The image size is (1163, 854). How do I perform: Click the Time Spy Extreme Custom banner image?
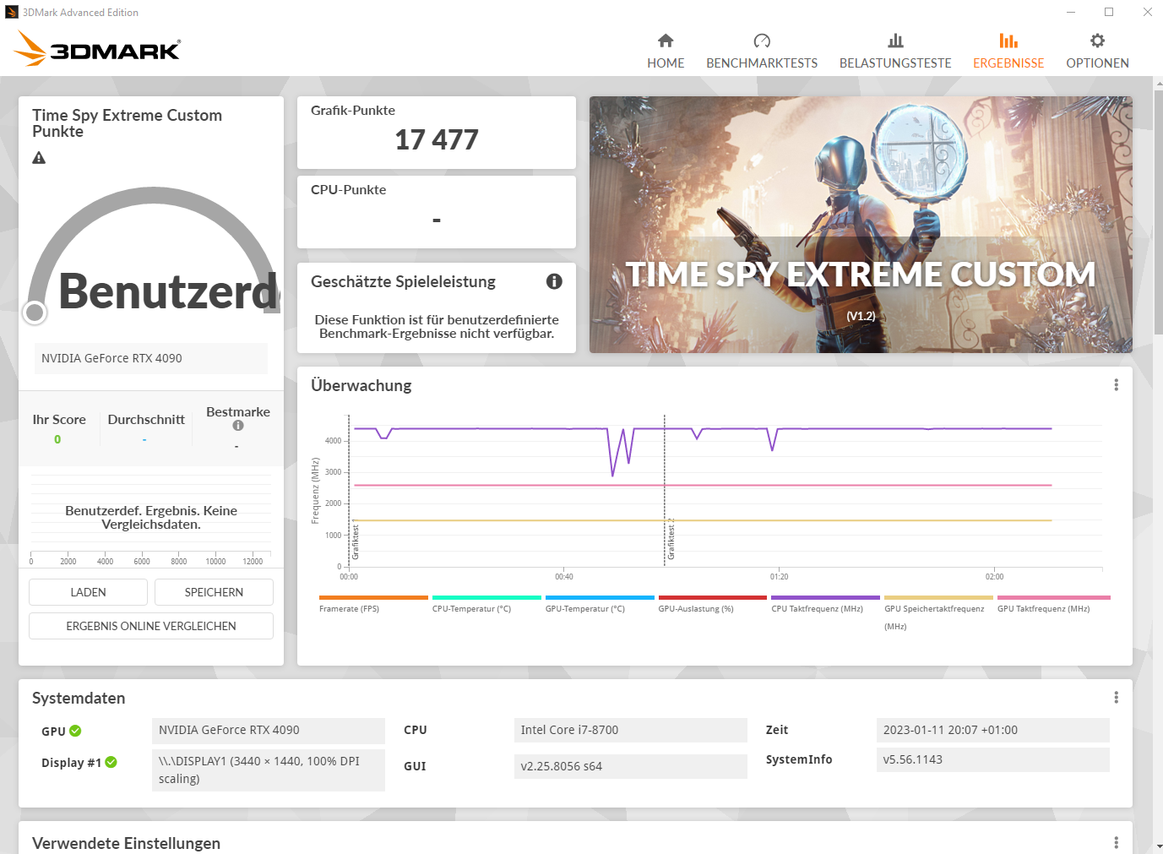[x=861, y=225]
